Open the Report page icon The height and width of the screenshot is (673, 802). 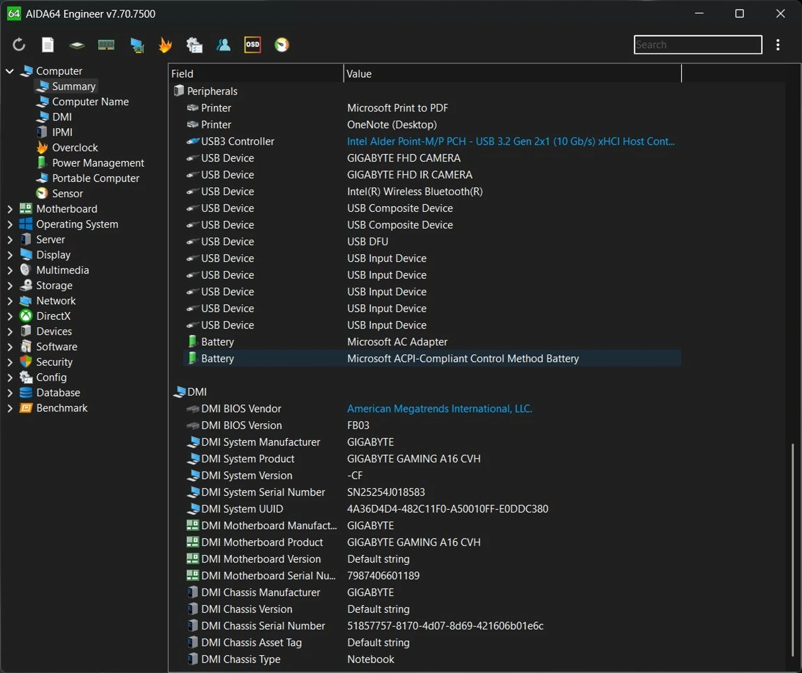(48, 45)
